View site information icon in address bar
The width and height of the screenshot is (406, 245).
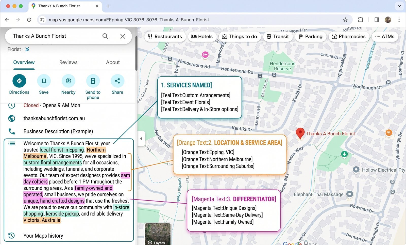(x=42, y=20)
